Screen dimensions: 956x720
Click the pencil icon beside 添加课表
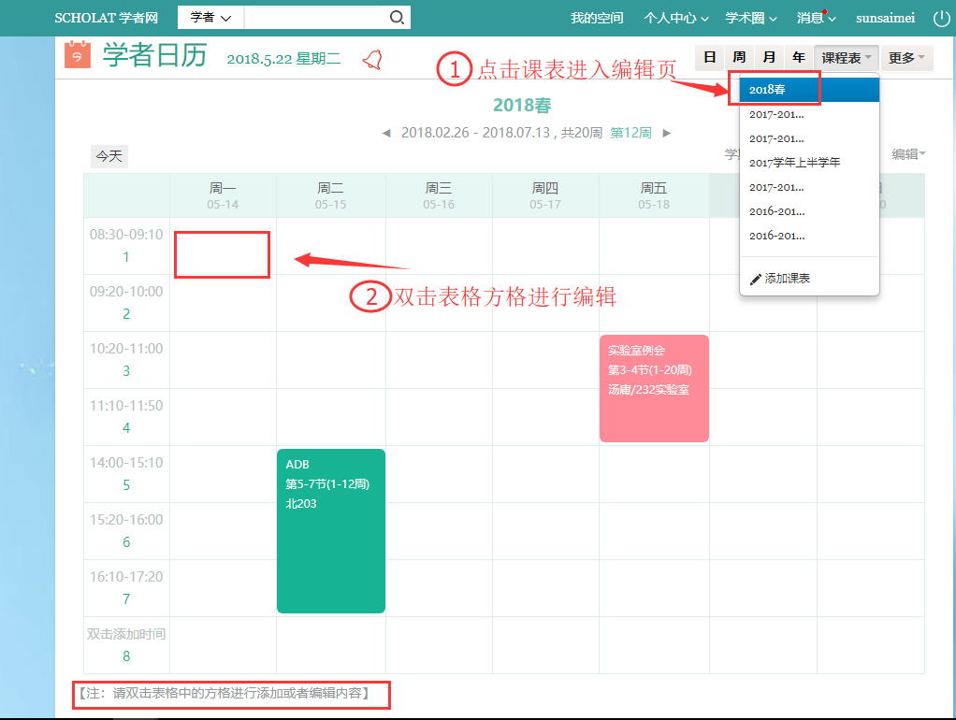756,279
